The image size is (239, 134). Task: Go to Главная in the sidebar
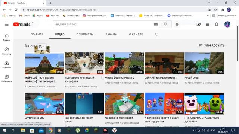(x=7, y=37)
